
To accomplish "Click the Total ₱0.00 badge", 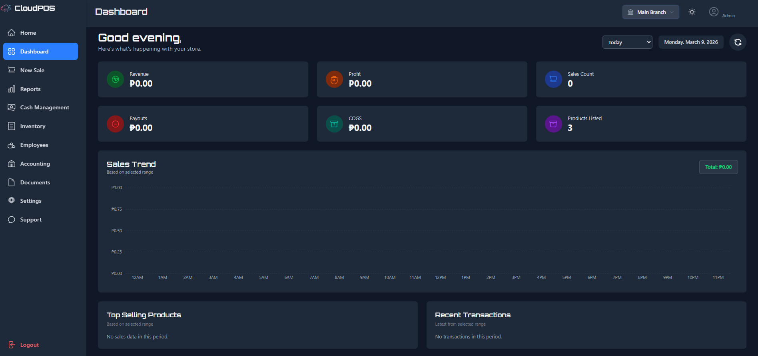I will pyautogui.click(x=718, y=167).
